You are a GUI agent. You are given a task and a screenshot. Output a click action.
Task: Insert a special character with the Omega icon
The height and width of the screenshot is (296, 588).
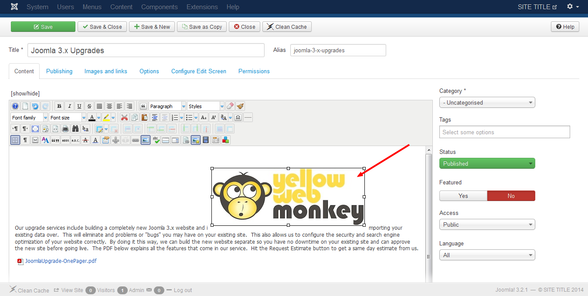[x=238, y=117]
